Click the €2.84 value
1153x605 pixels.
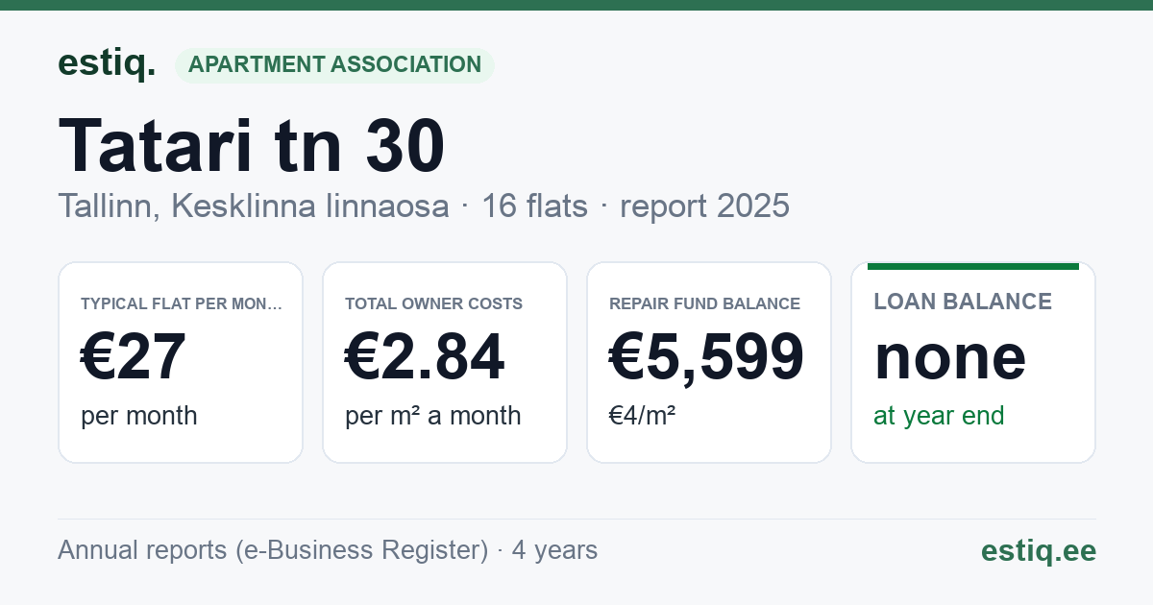pos(425,357)
